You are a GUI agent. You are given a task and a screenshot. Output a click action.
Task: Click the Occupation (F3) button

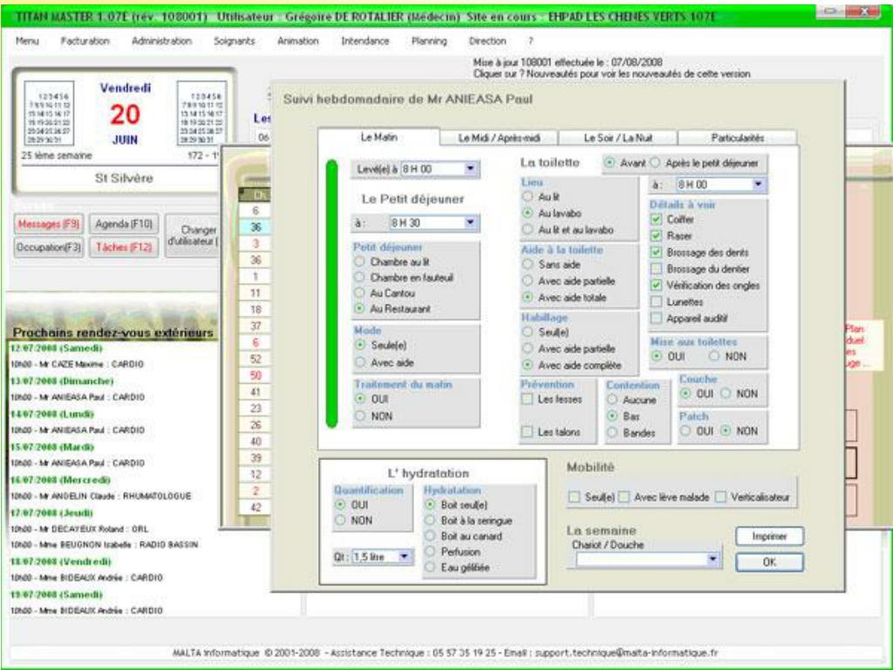[49, 247]
